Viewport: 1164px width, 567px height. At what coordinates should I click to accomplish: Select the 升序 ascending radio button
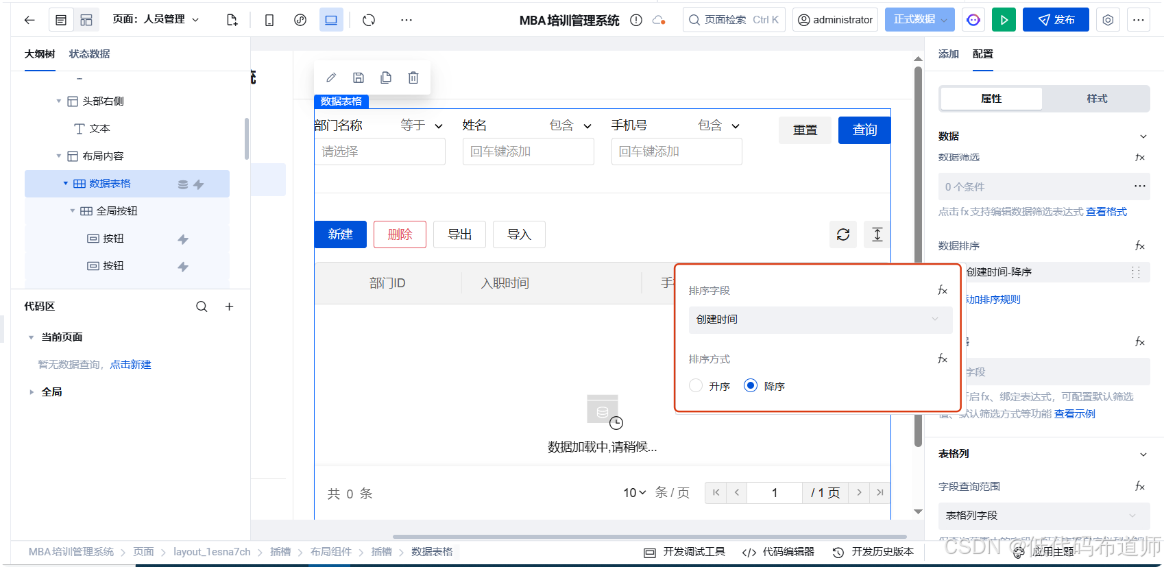click(x=696, y=385)
